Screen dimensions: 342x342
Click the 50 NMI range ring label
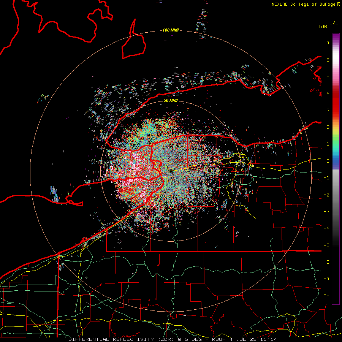point(171,101)
